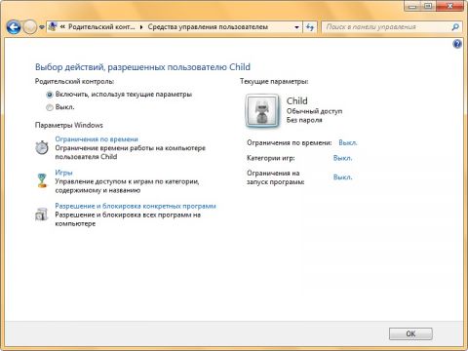Click the page heading 'Выбор действий, разрешенных пользователю Child'

point(142,67)
